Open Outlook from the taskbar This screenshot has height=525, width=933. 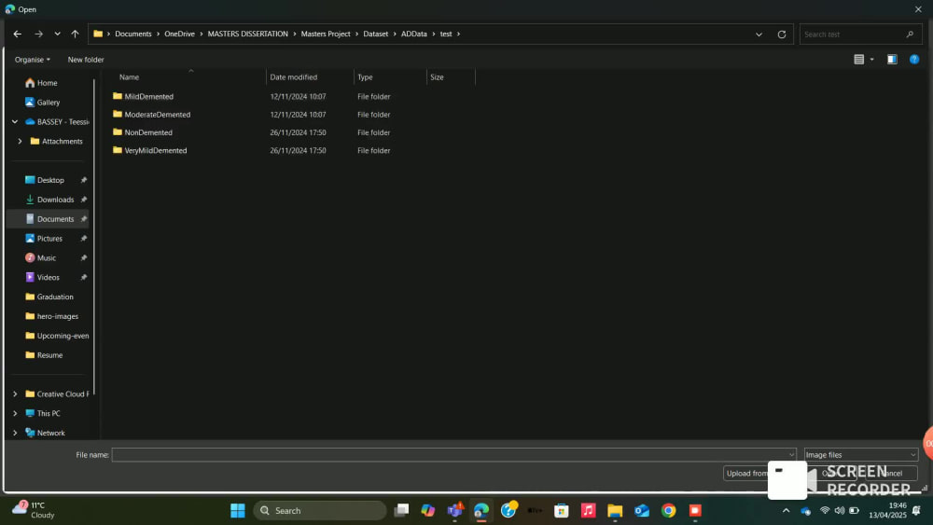point(642,510)
